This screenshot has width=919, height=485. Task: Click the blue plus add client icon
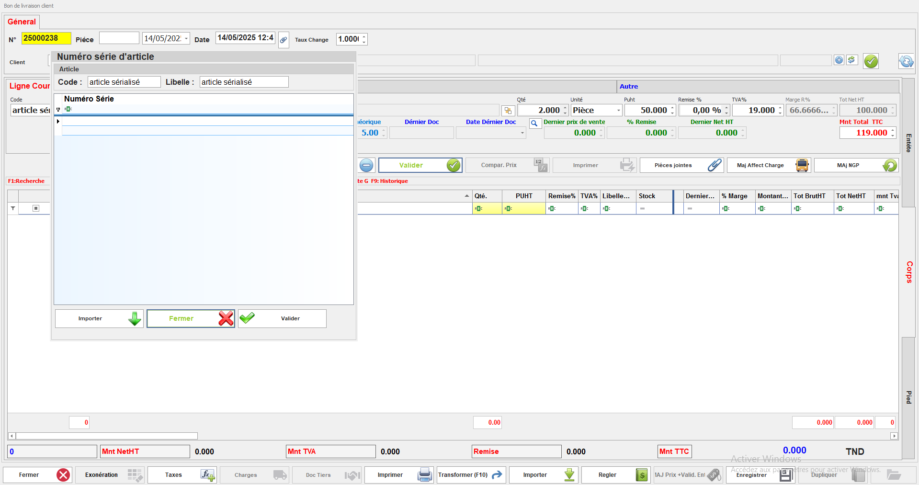tap(839, 60)
